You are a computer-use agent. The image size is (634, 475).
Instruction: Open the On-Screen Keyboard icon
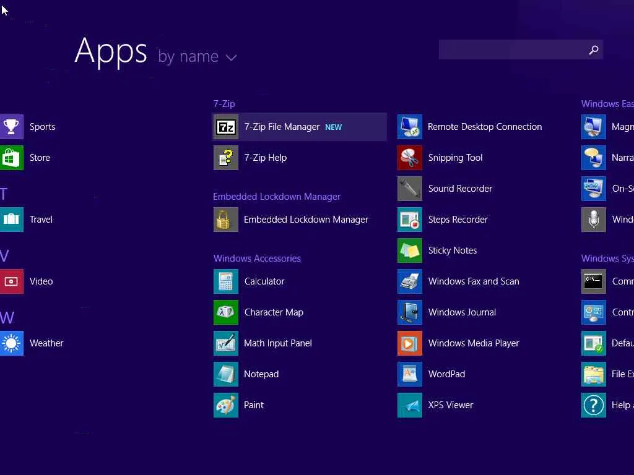[x=594, y=189]
